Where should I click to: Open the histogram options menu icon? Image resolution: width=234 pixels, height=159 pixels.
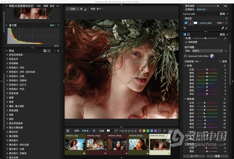pyautogui.click(x=58, y=25)
